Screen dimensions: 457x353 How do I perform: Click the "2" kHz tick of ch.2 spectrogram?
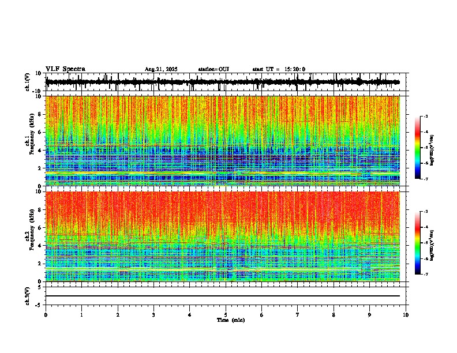tap(40, 264)
